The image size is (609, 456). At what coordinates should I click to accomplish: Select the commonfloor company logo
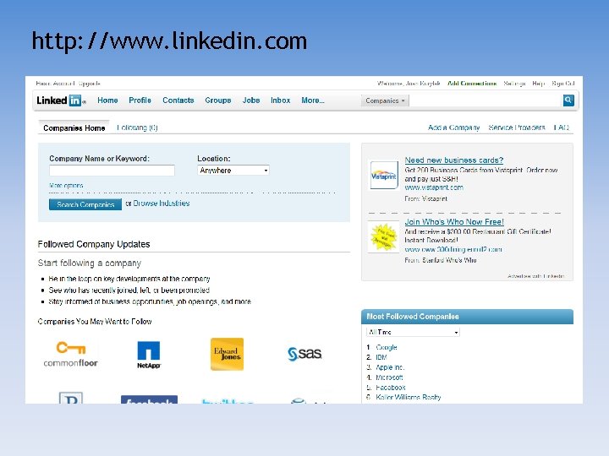70,354
